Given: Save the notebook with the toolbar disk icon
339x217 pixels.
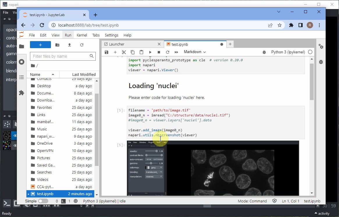Looking at the screenshot, I should click(107, 52).
